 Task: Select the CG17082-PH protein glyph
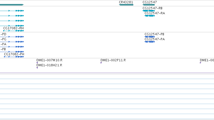click(x=14, y=57)
